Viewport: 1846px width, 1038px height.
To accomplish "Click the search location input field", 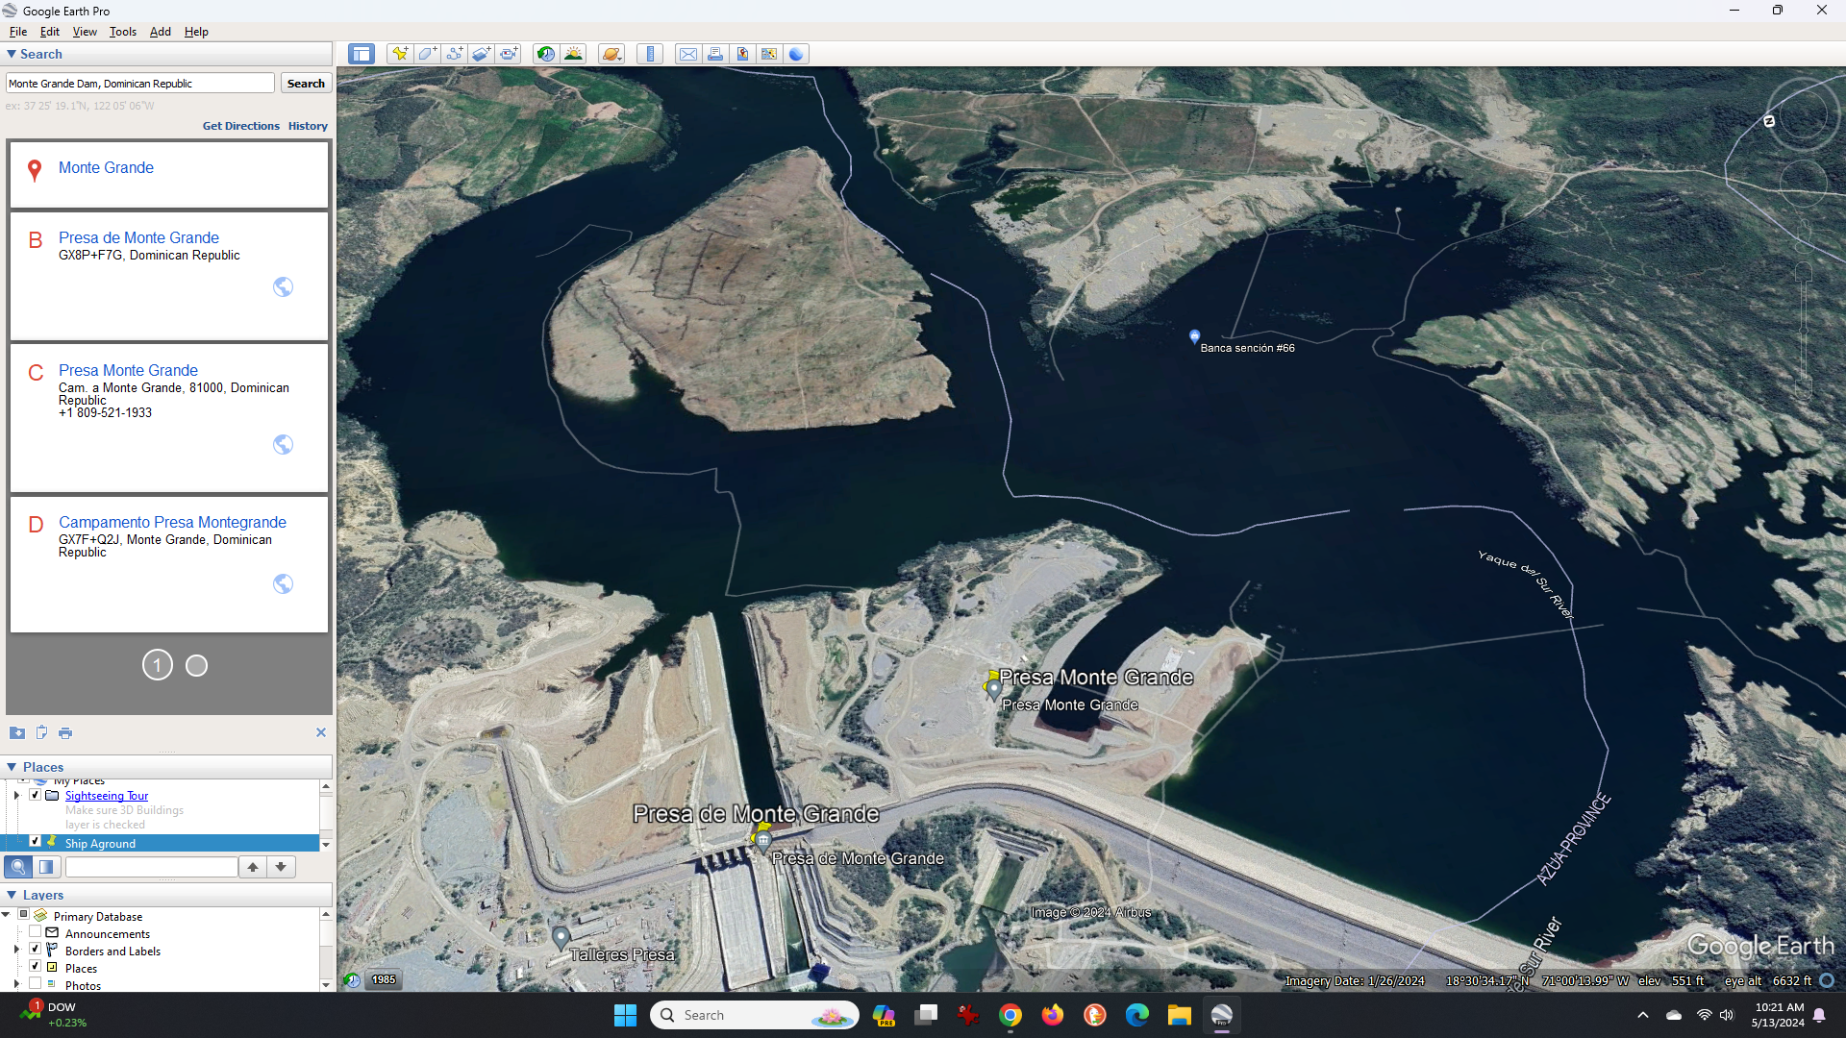I will pyautogui.click(x=140, y=84).
